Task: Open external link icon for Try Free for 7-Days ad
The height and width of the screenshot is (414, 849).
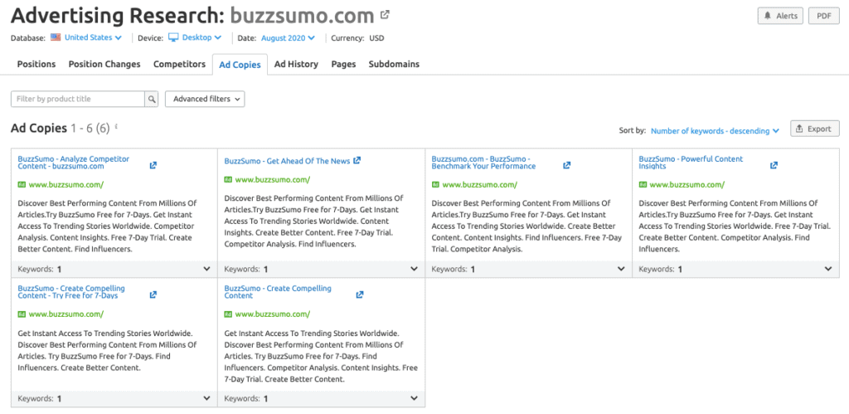Action: point(153,295)
